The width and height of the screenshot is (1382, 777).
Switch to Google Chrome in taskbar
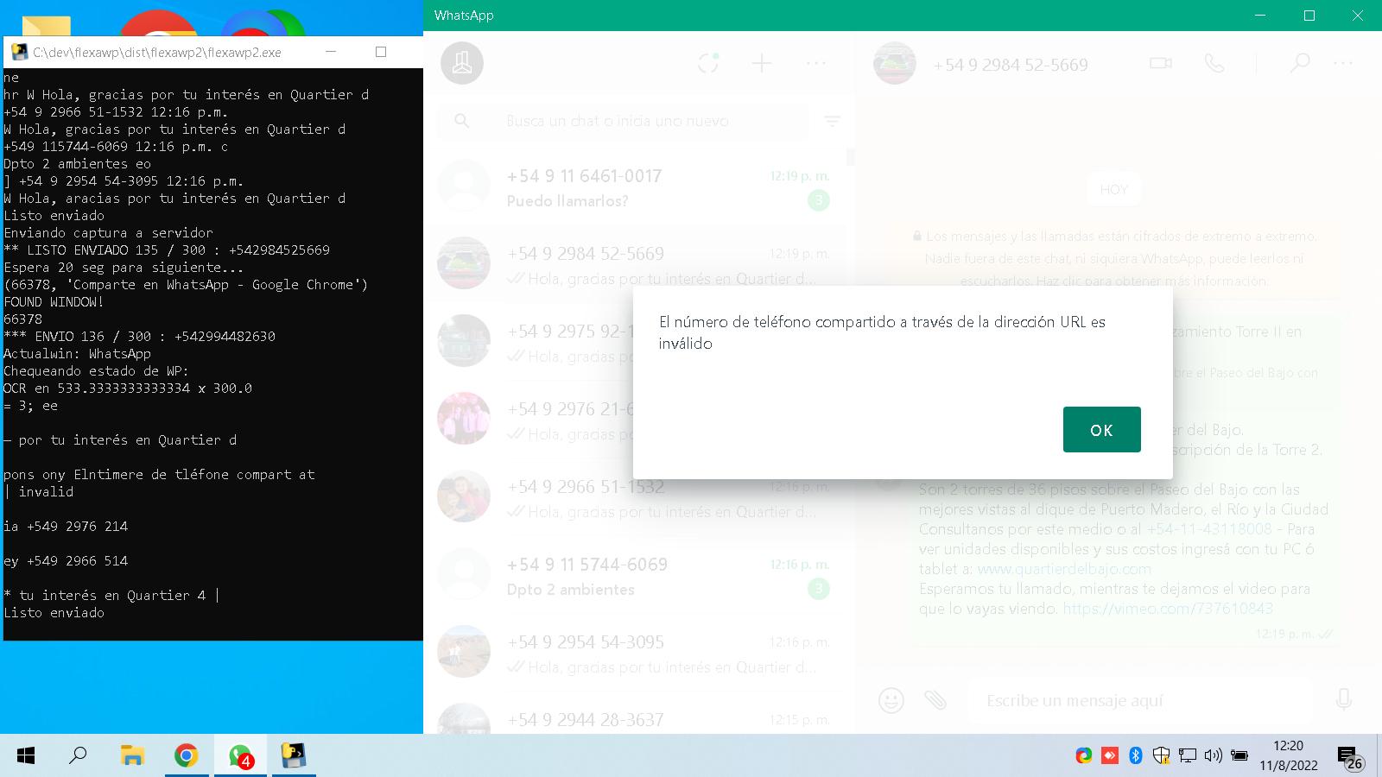tap(186, 755)
